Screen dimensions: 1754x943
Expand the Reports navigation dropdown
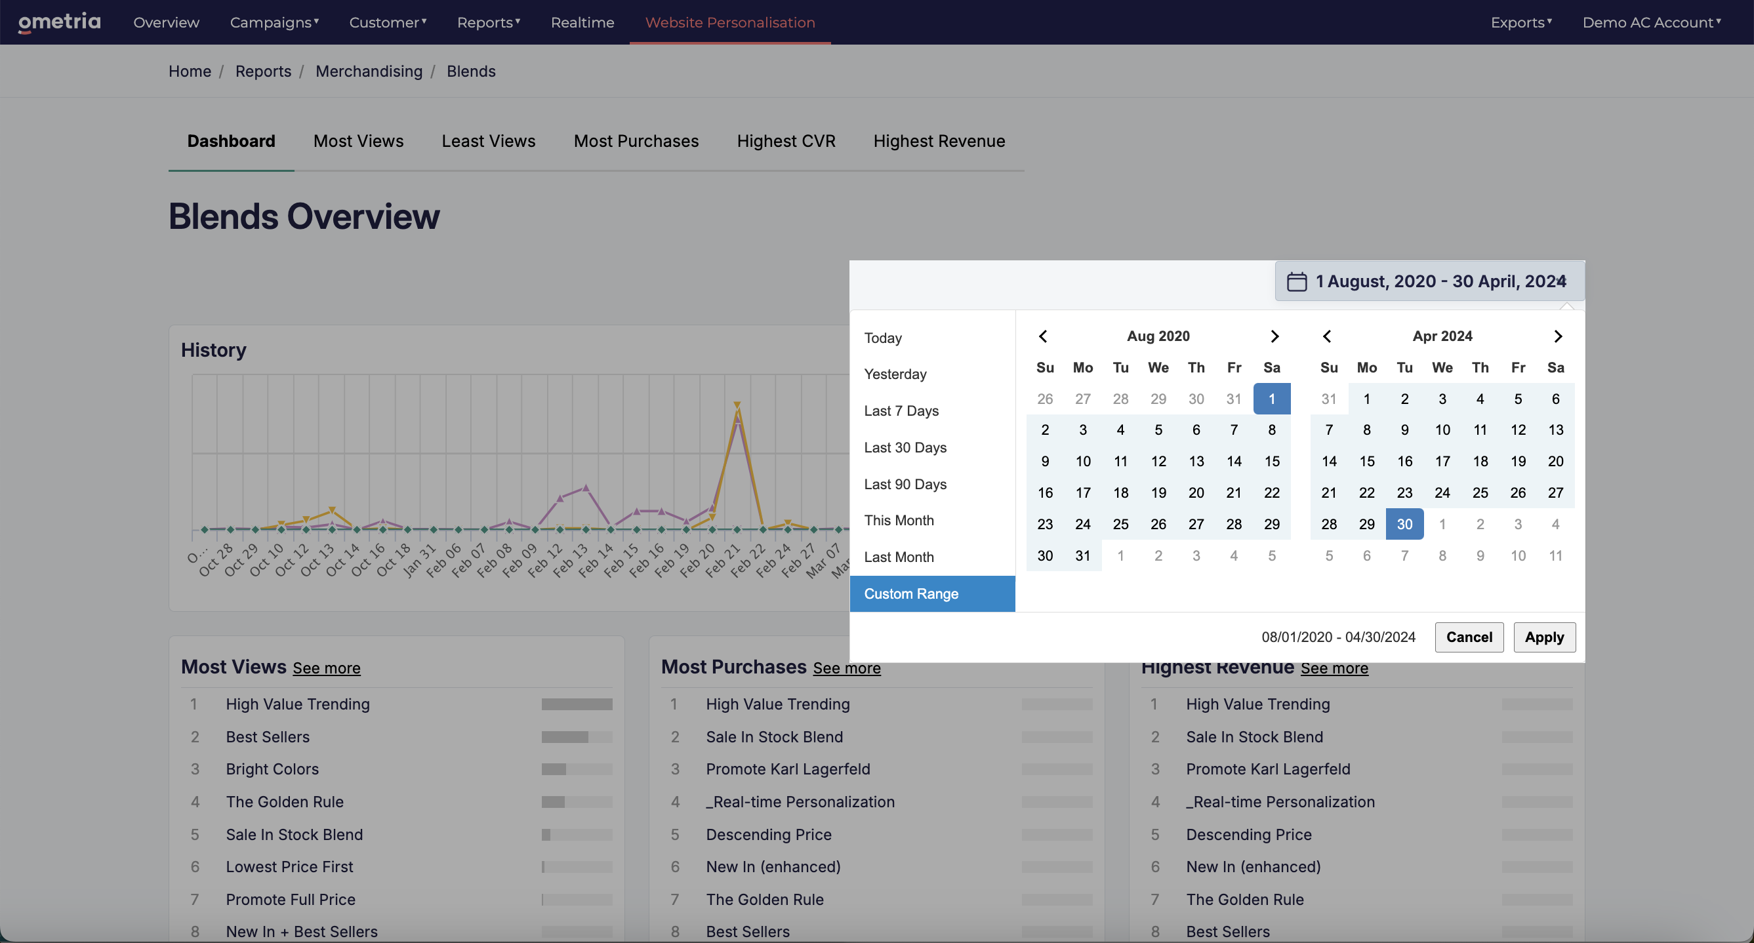(489, 22)
